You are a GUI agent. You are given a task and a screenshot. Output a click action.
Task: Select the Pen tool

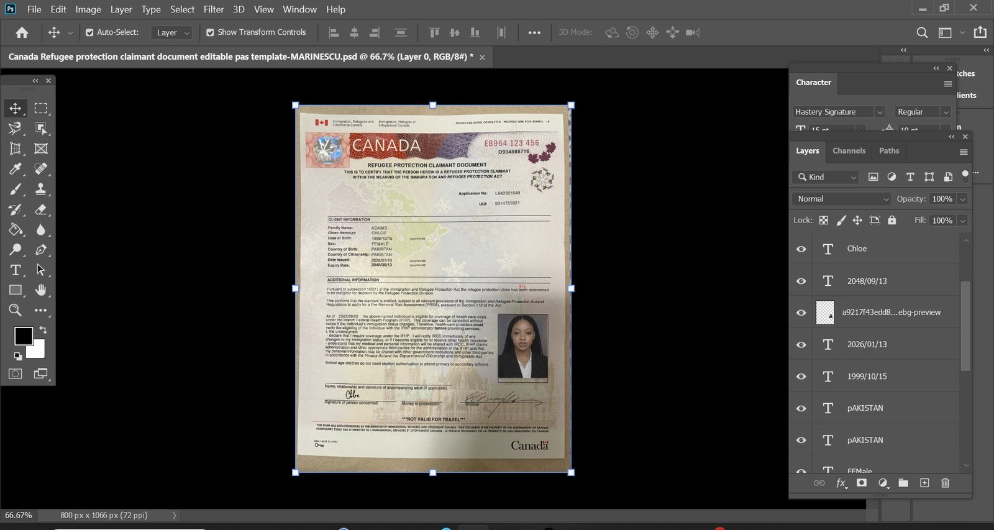click(x=41, y=250)
